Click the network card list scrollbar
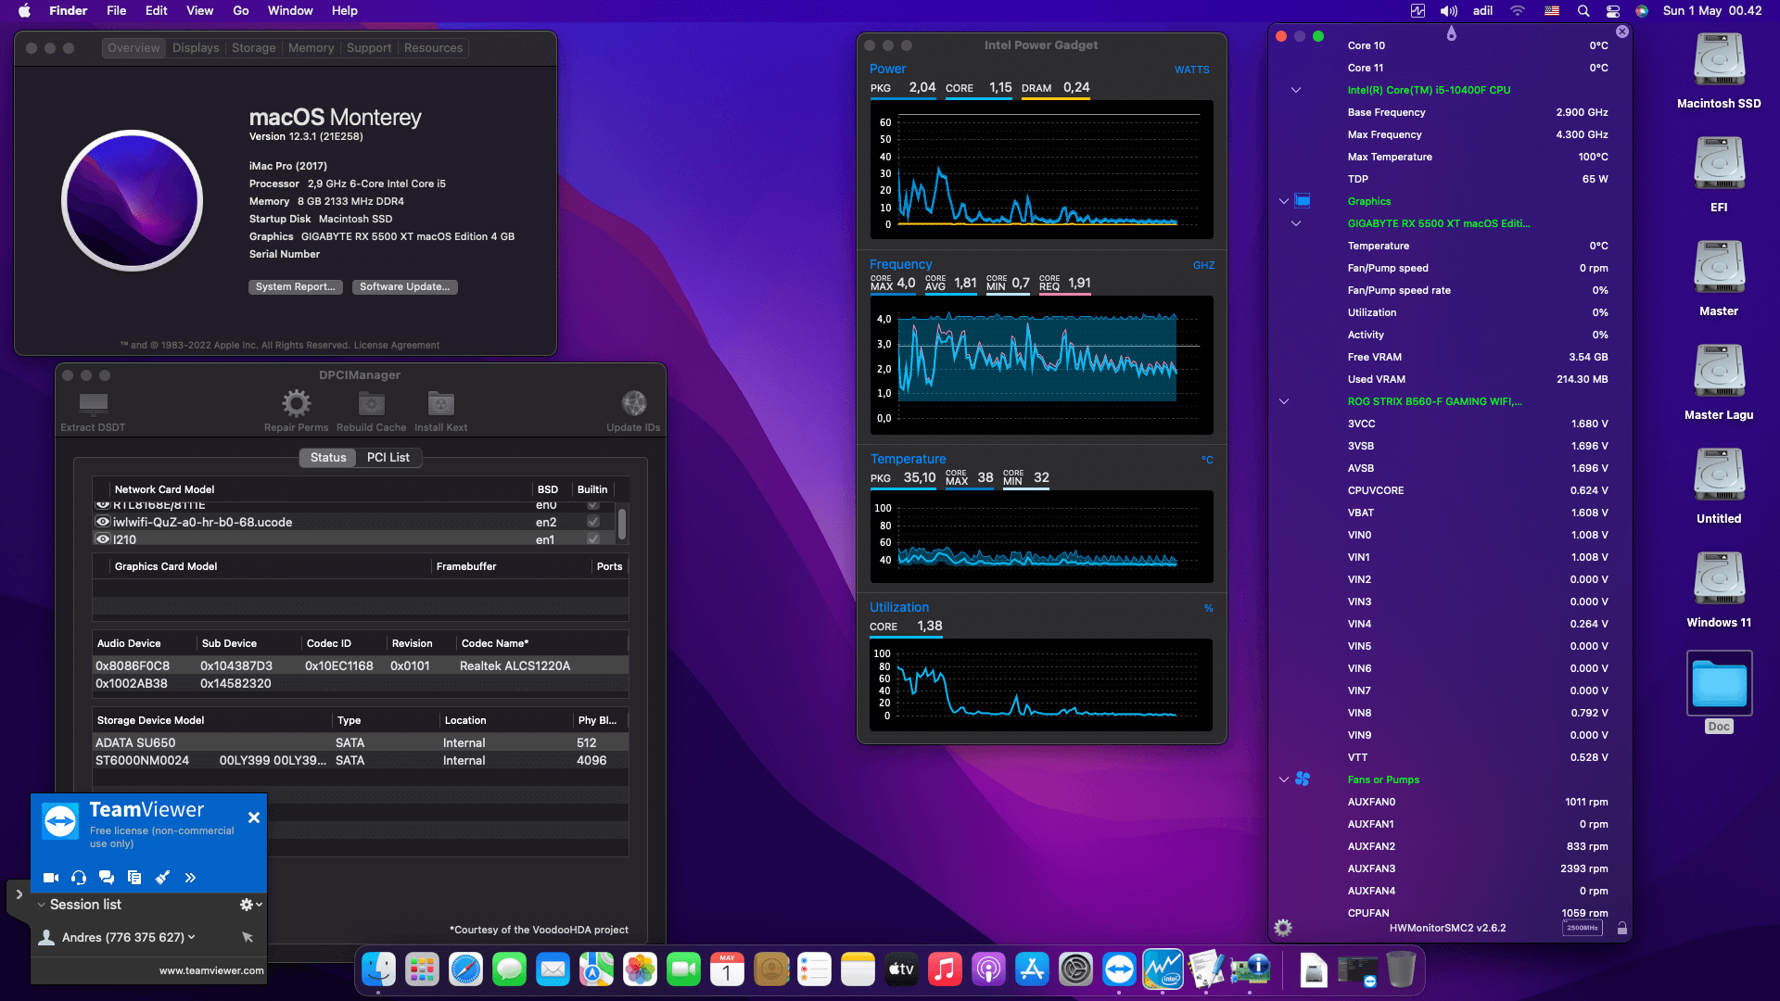 pos(622,525)
